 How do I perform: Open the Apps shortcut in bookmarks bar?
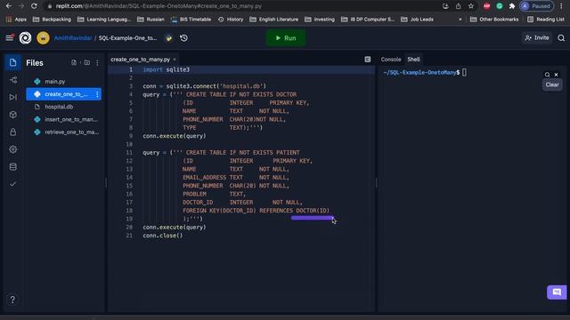click(16, 20)
